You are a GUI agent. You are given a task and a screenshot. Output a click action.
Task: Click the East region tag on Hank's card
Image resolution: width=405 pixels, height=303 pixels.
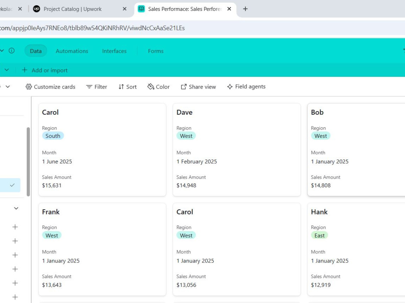(x=320, y=236)
